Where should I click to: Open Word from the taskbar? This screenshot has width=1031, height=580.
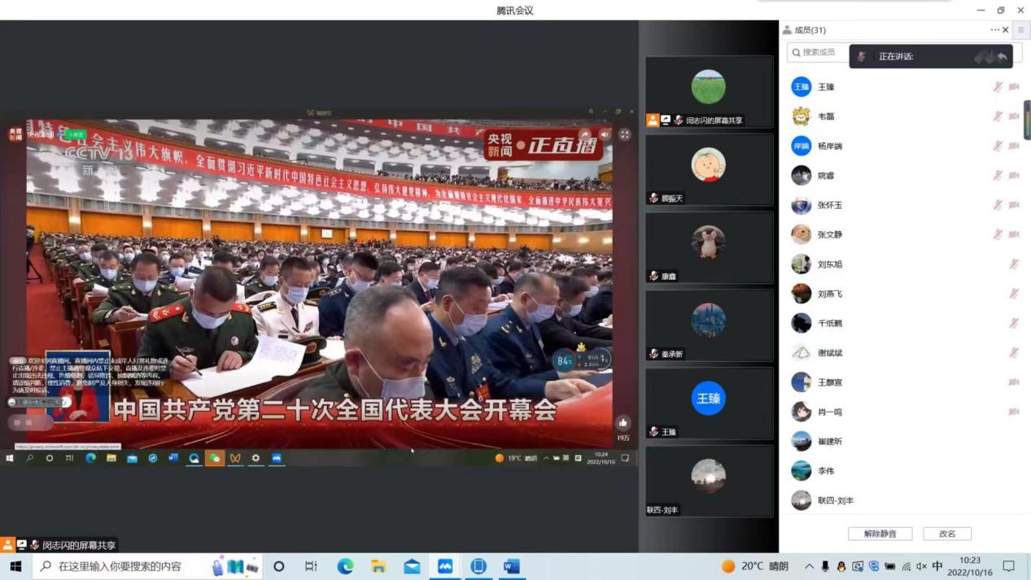pos(512,566)
